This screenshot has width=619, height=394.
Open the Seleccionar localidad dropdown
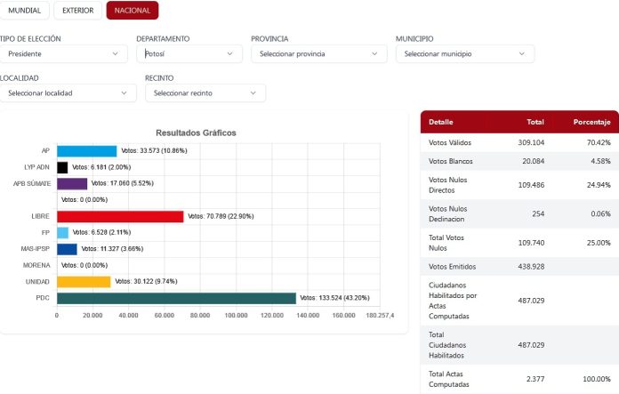pos(68,93)
